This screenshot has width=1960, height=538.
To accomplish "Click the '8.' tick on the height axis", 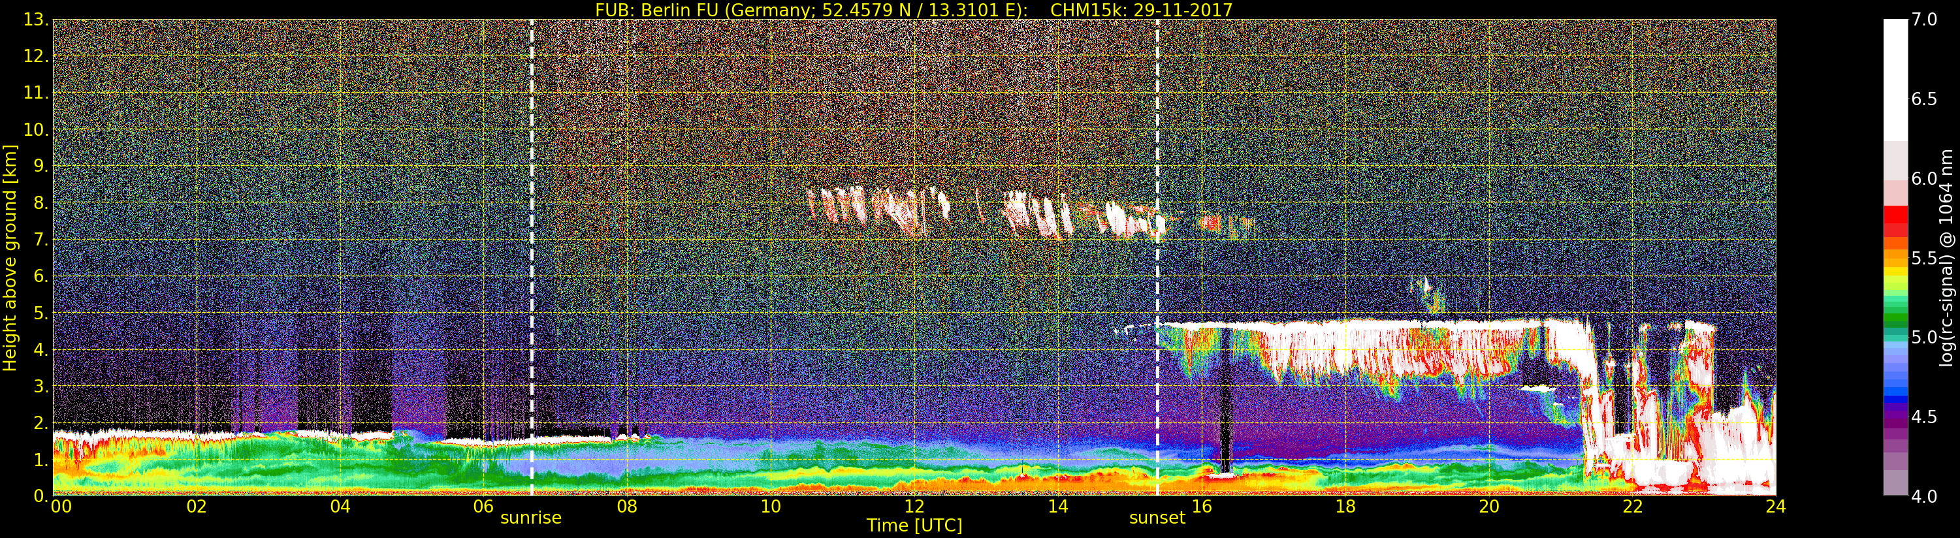I will click(40, 202).
